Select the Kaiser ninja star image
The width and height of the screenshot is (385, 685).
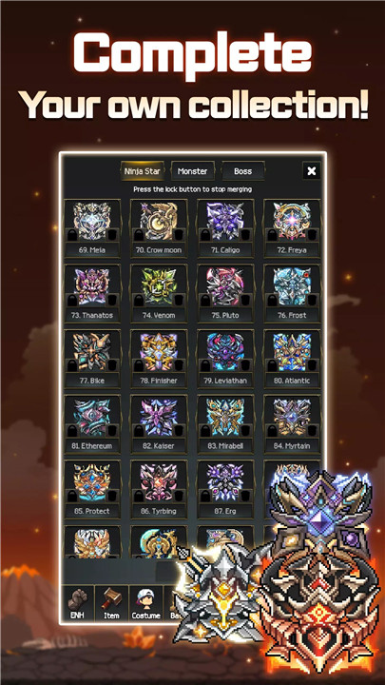point(159,417)
